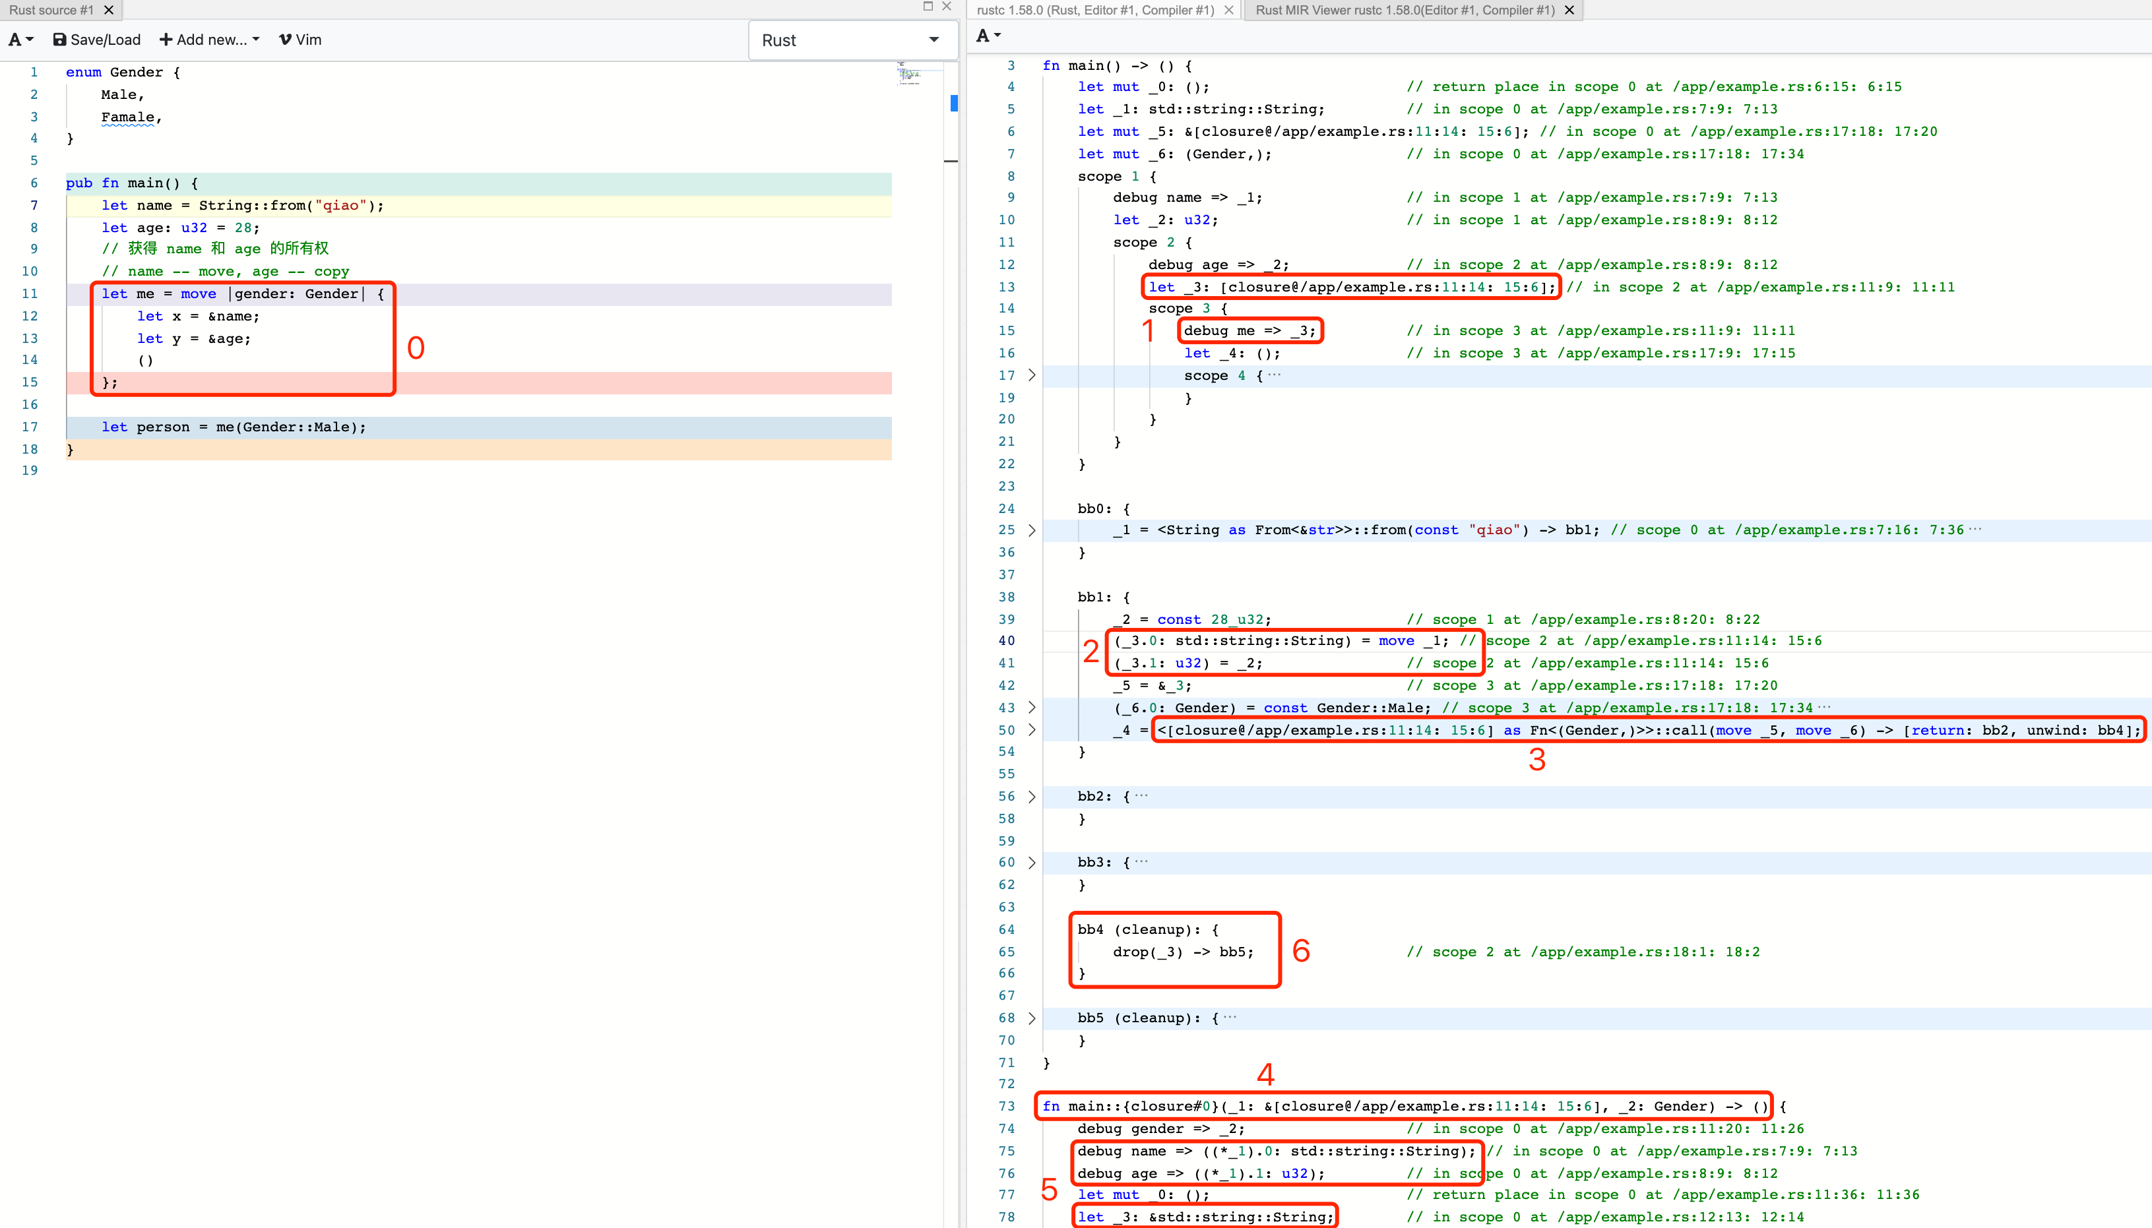Close the Rust source #1 tab
The height and width of the screenshot is (1228, 2152).
[109, 10]
